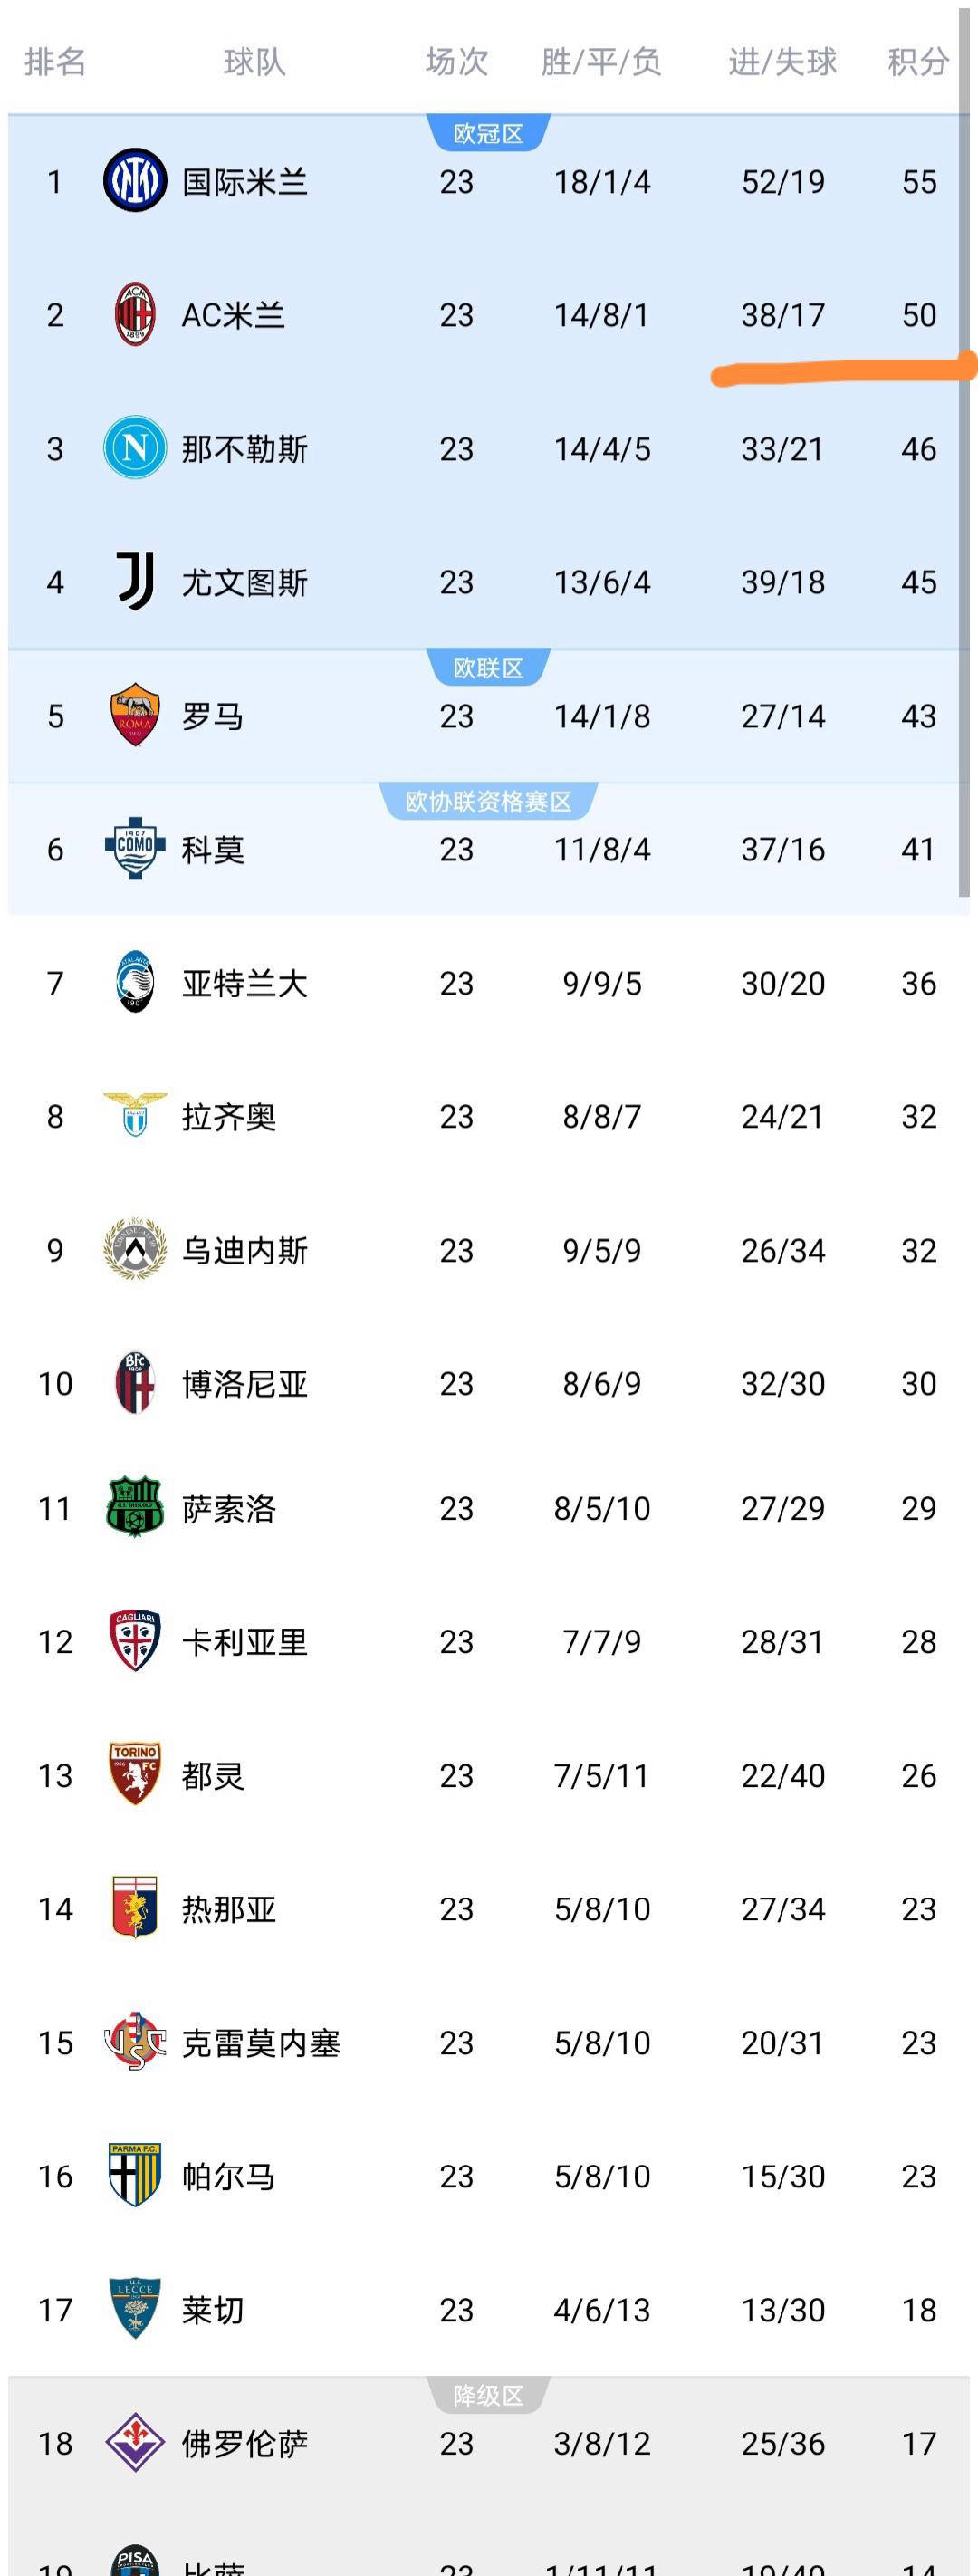
Task: Click the 欧冠区 zone label
Action: tap(488, 134)
